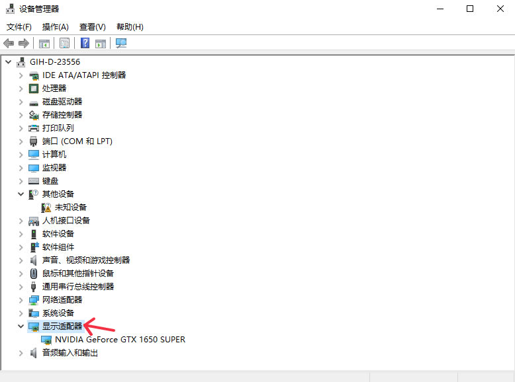
Task: Expand the 声音、视频和游戏控制器 node
Action: coord(21,260)
